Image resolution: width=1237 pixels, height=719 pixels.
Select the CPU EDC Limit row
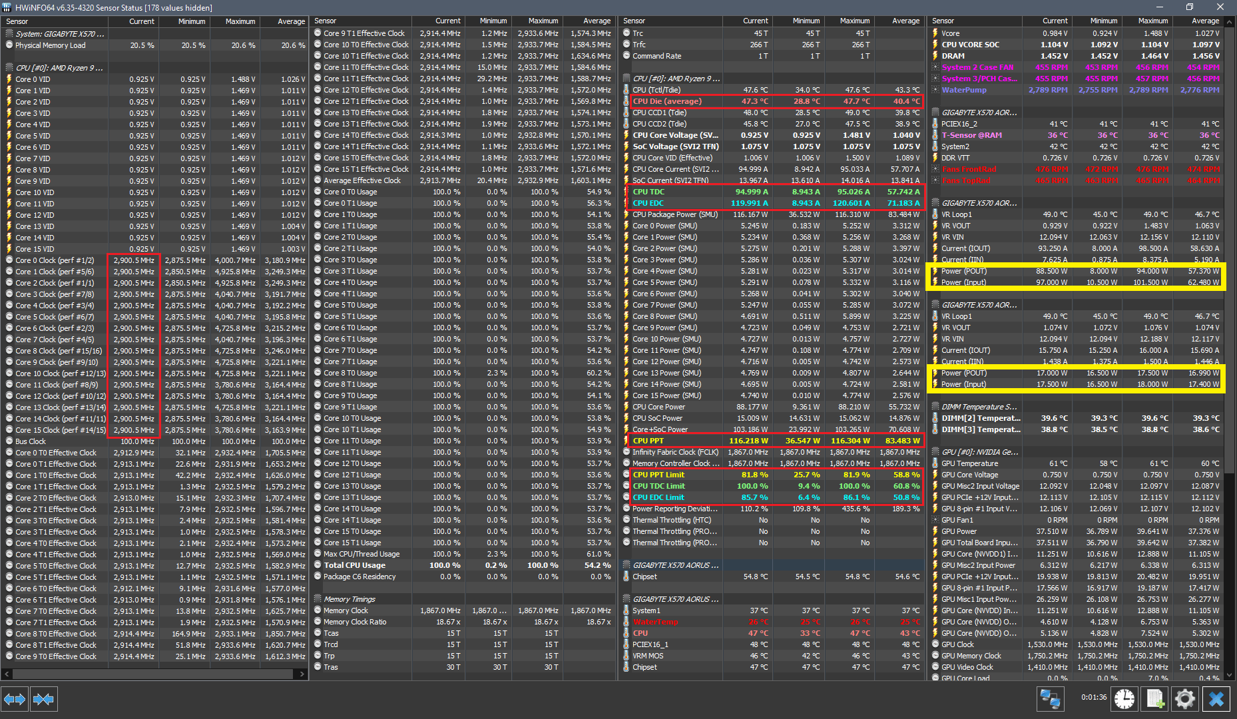point(772,497)
